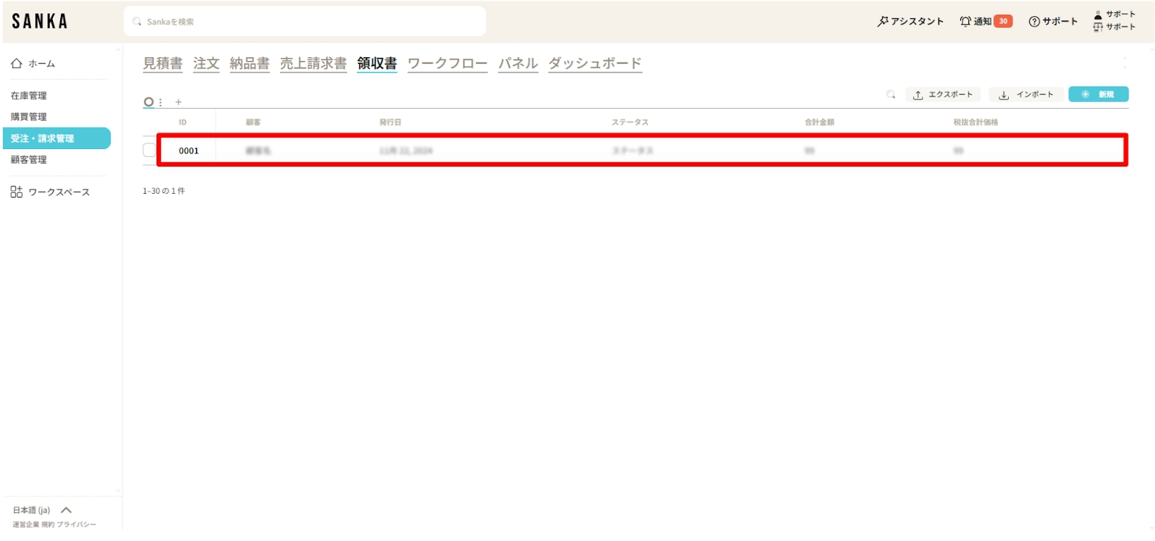This screenshot has height=541, width=1155.
Task: Open the 運営企業 footer link
Action: point(26,525)
